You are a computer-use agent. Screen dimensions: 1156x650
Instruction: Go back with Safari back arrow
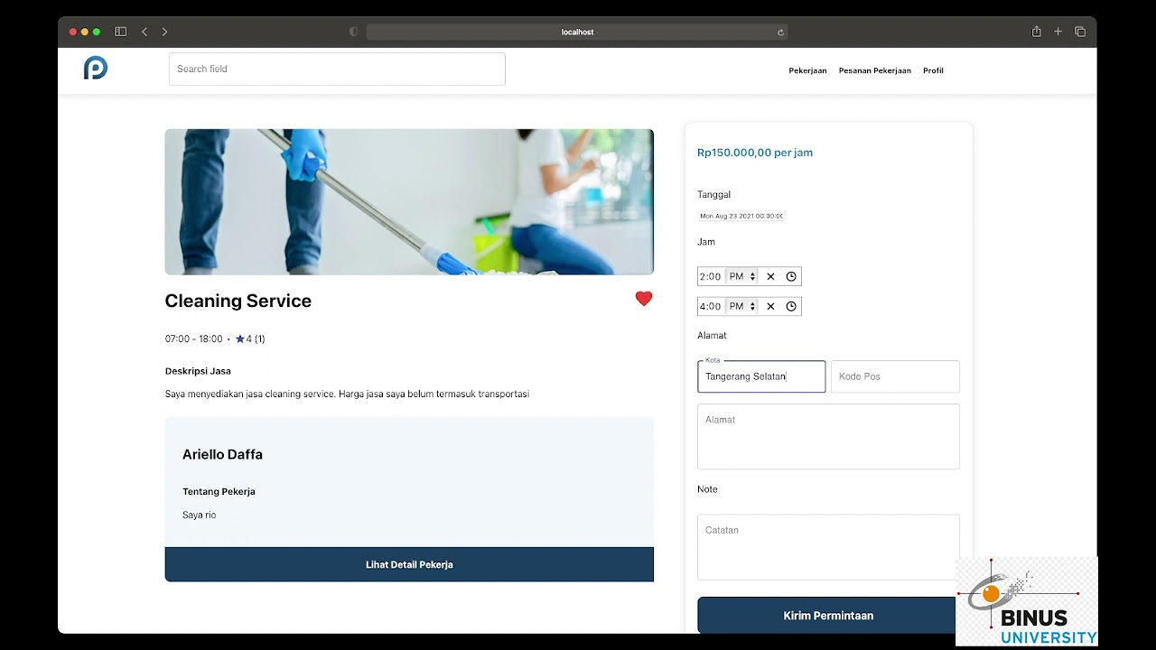pyautogui.click(x=144, y=32)
